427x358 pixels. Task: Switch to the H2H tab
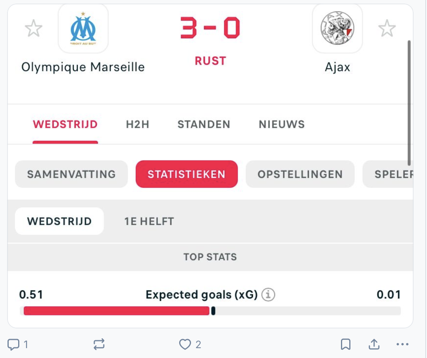point(137,125)
